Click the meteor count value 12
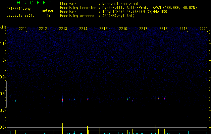 (x=49, y=15)
